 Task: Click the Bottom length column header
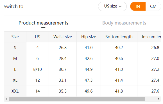pos(119,37)
